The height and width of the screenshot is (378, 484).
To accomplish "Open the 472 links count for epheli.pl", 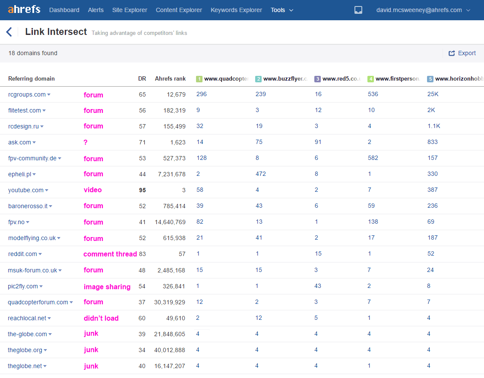I will click(x=260, y=174).
